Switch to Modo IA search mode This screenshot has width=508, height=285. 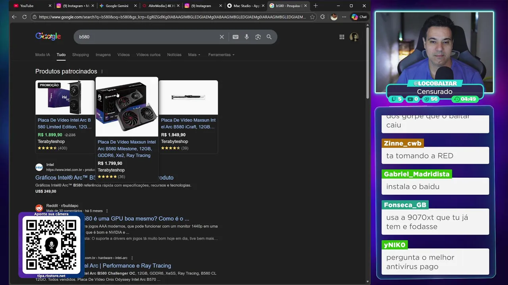[42, 55]
